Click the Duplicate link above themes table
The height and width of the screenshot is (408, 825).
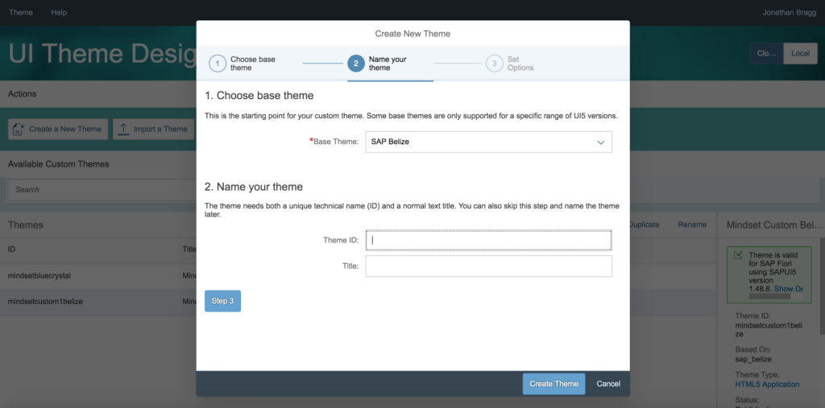(x=644, y=225)
